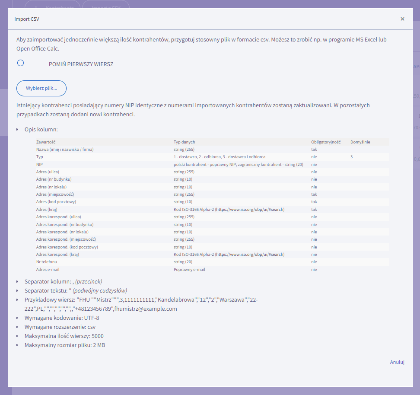Screen dimensions: 420x395
Task: Close the Import CSV dialog with X
Action: click(x=402, y=19)
